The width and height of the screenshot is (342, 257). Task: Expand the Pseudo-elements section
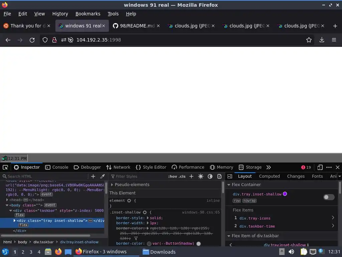(112, 185)
